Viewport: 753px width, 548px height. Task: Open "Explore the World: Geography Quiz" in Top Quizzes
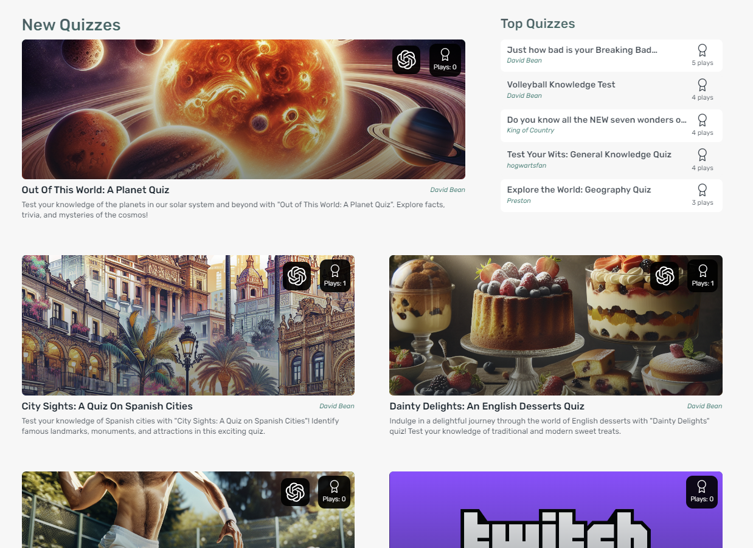[x=578, y=190]
